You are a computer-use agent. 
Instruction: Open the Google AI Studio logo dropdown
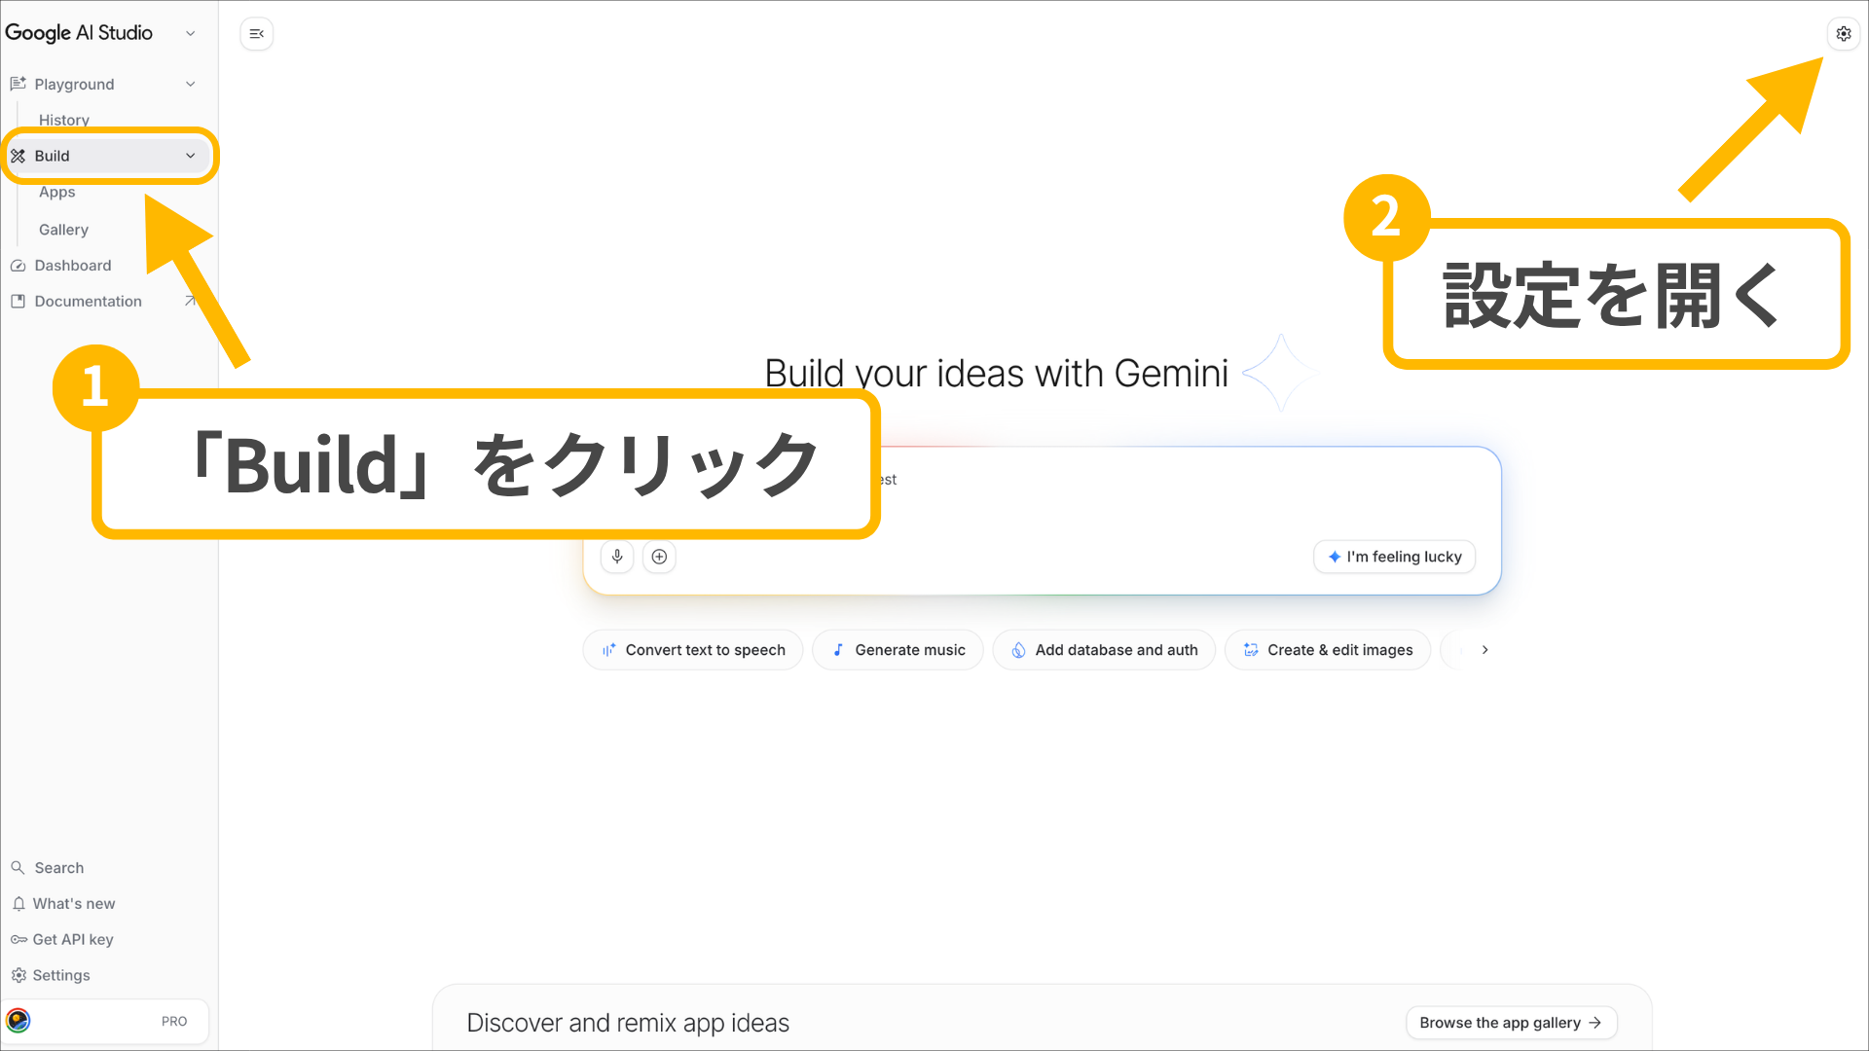pyautogui.click(x=191, y=33)
